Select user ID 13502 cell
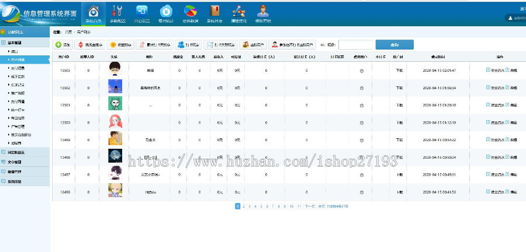 click(x=65, y=88)
